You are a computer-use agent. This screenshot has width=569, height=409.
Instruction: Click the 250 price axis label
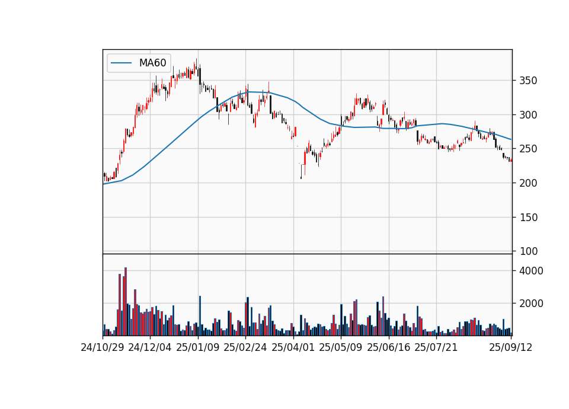tap(528, 149)
